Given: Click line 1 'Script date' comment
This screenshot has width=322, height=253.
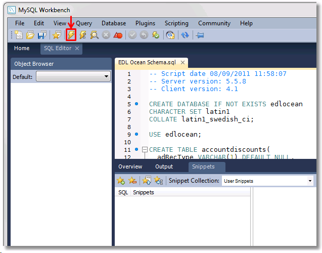Looking at the screenshot, I should pyautogui.click(x=218, y=73).
